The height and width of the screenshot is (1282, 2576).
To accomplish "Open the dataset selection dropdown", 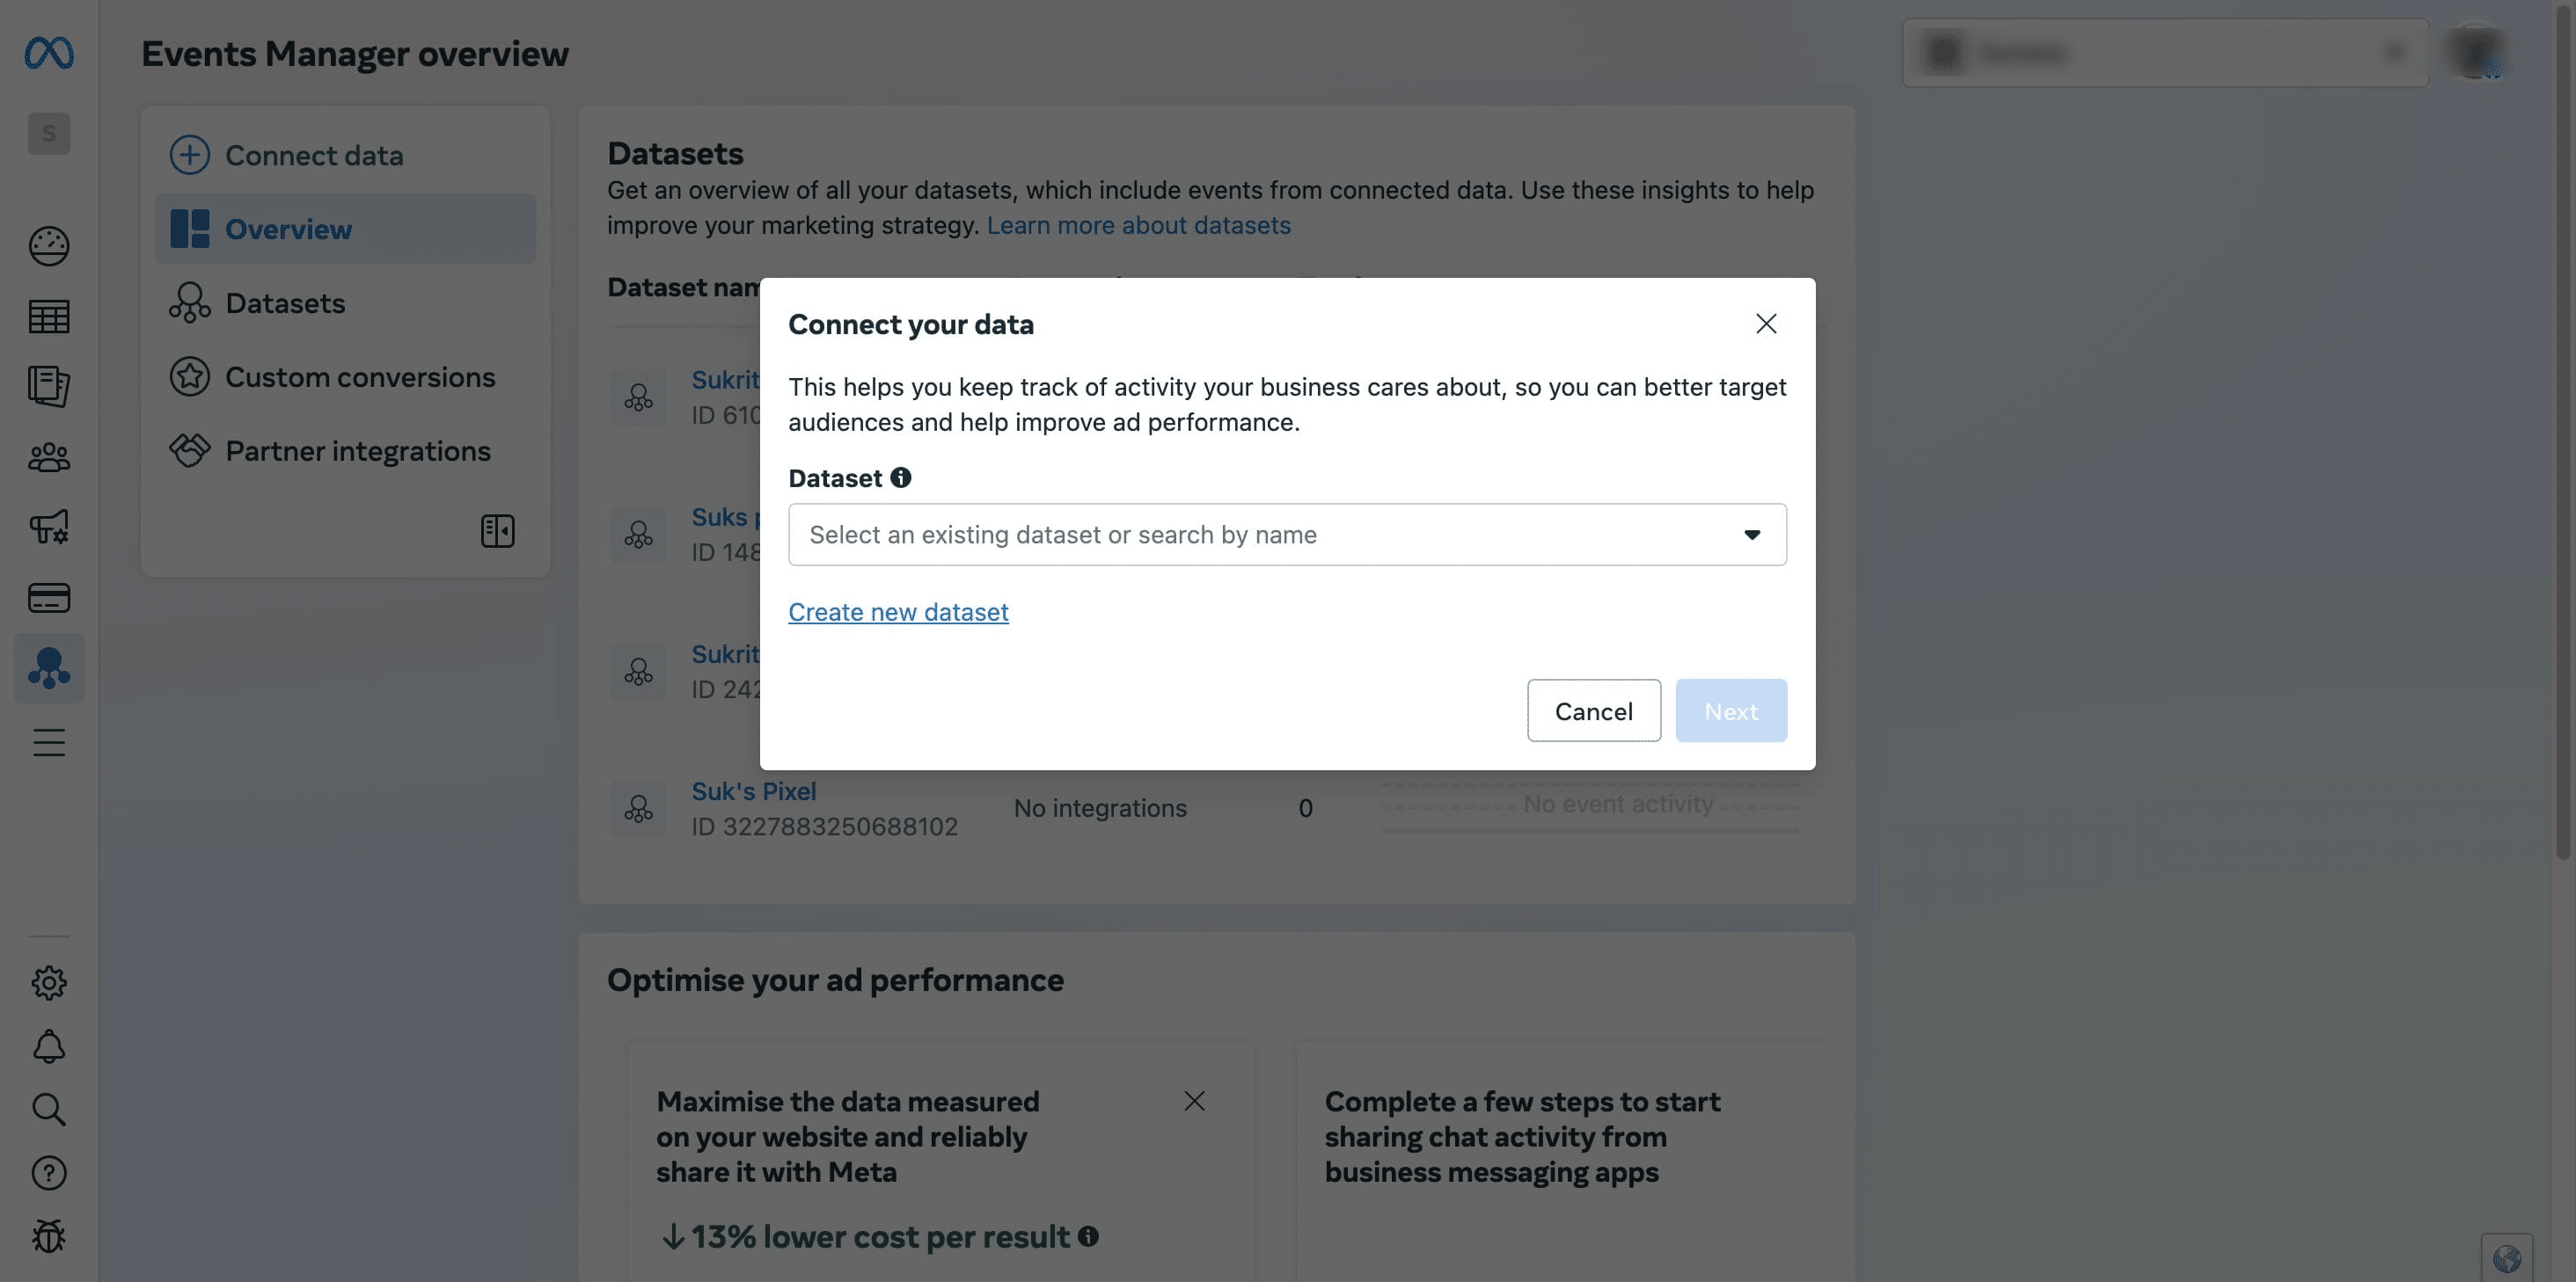I will coord(1286,535).
